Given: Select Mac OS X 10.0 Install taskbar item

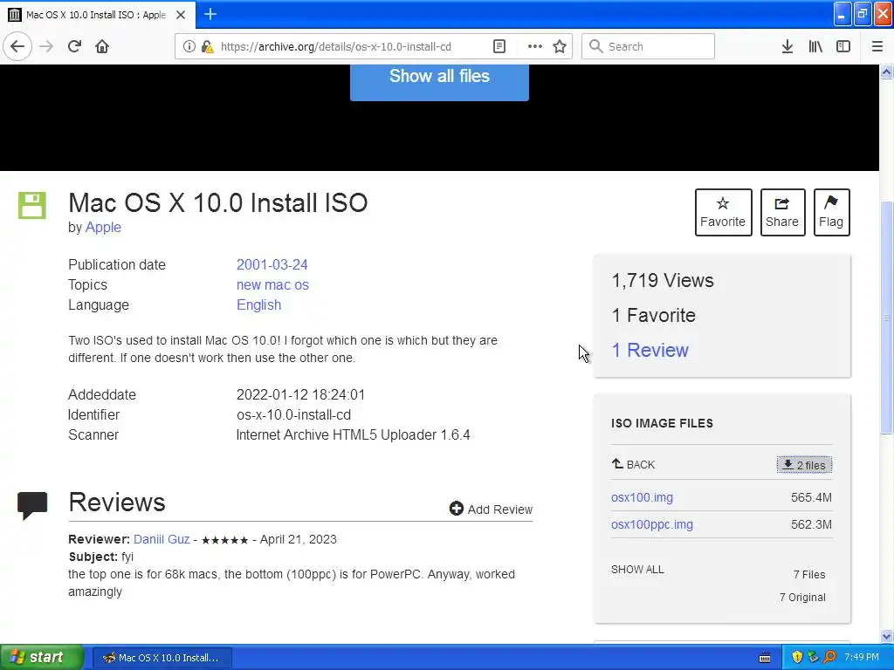Looking at the screenshot, I should coord(162,658).
